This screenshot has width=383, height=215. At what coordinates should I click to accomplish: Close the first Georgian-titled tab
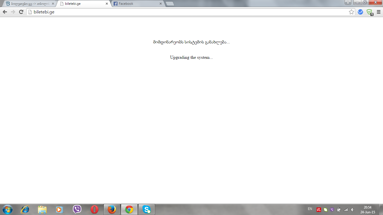[x=53, y=4]
